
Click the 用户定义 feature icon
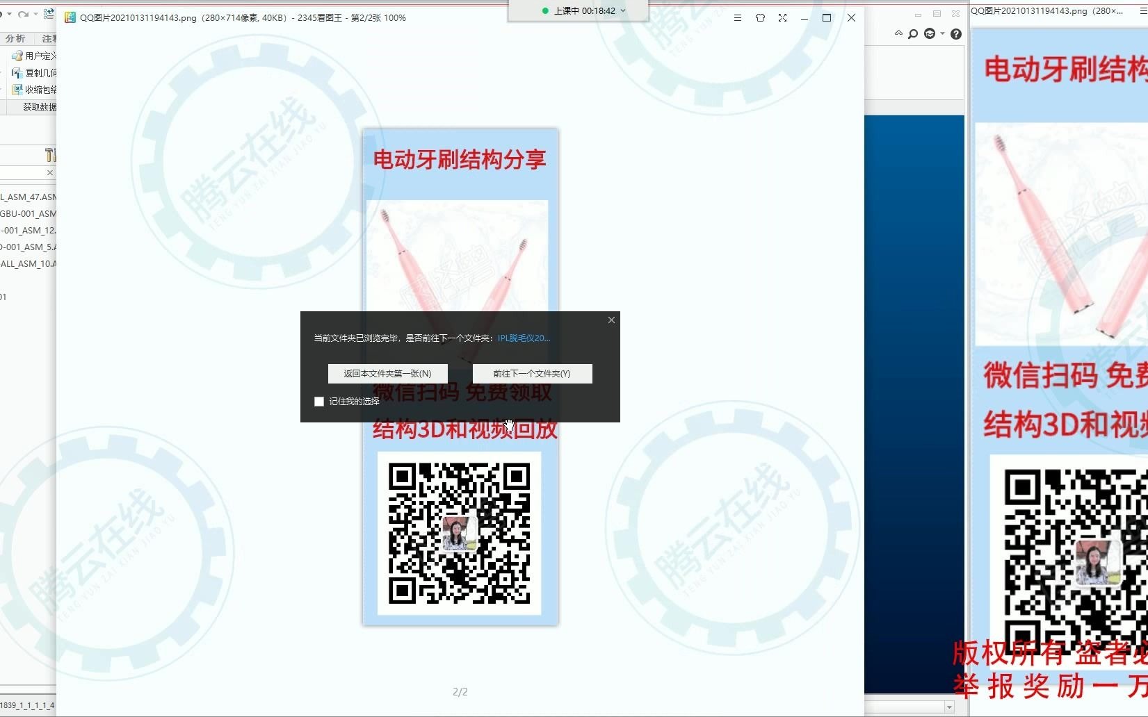17,56
